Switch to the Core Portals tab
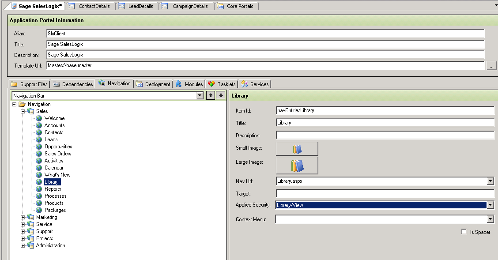 point(236,6)
